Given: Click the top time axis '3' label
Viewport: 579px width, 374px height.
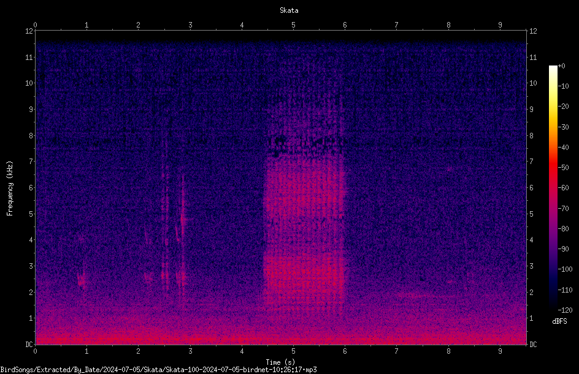Looking at the screenshot, I should (x=190, y=24).
